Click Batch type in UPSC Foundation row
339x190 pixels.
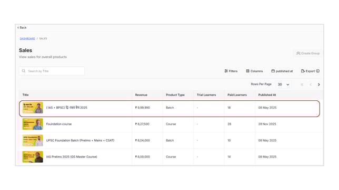[169, 140]
